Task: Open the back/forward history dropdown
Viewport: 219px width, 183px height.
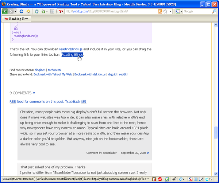Action: coord(15,11)
